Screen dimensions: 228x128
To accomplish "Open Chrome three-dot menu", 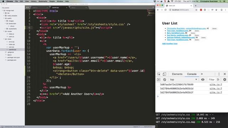I will (x=226, y=10).
